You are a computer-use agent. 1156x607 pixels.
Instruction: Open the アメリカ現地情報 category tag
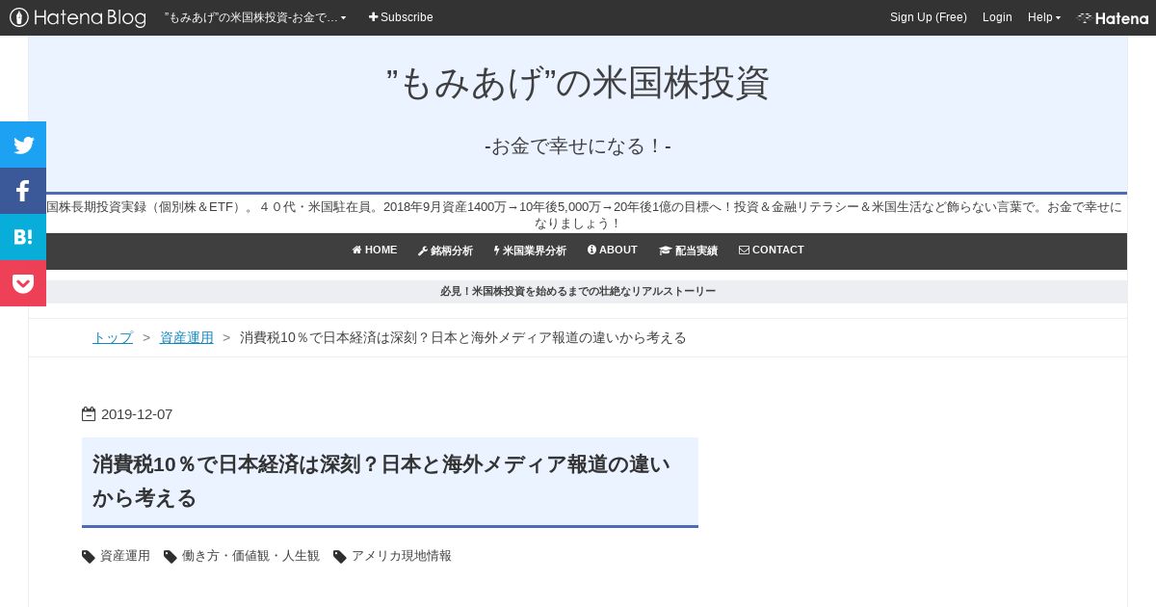[402, 556]
